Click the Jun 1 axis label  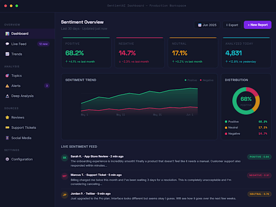[x=190, y=115]
